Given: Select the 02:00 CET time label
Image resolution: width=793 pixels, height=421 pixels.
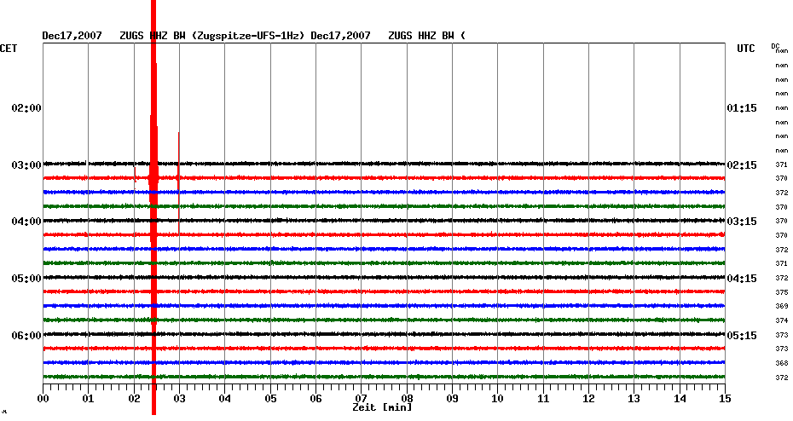Looking at the screenshot, I should pyautogui.click(x=26, y=108).
